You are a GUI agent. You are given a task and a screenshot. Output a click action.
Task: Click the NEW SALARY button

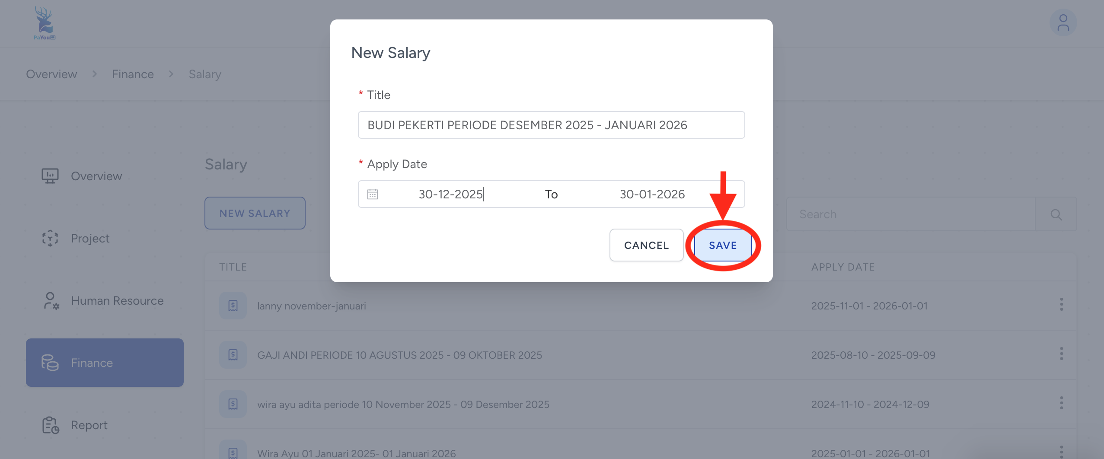255,213
